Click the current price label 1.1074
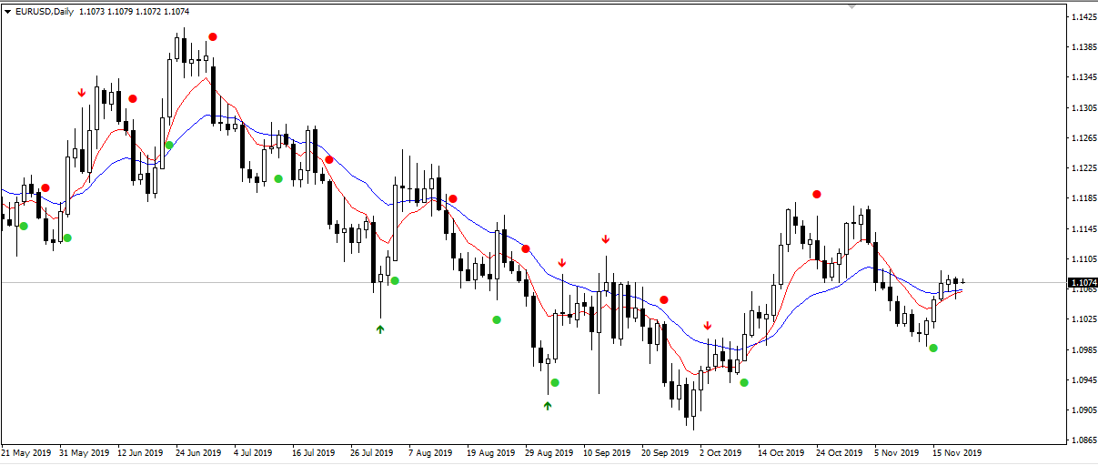 point(1083,283)
